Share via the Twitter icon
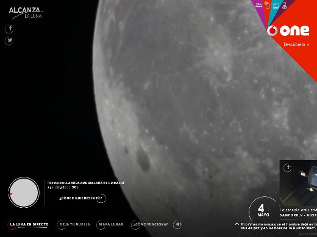Screen dimensions: 317x237 pyautogui.click(x=9, y=41)
